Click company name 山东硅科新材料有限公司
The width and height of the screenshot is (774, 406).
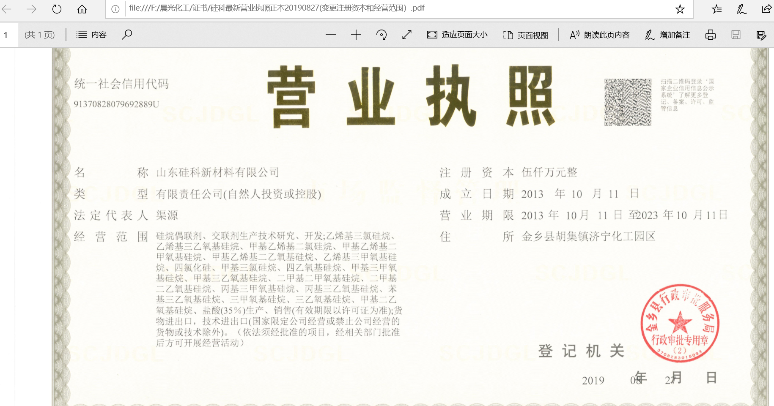(218, 172)
